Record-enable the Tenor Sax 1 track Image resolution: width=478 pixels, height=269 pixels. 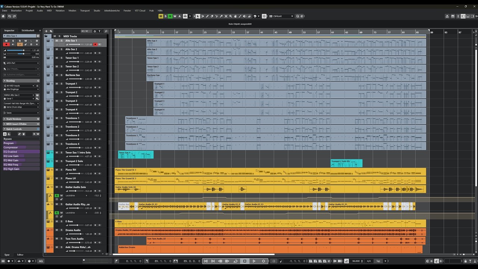pos(95,62)
